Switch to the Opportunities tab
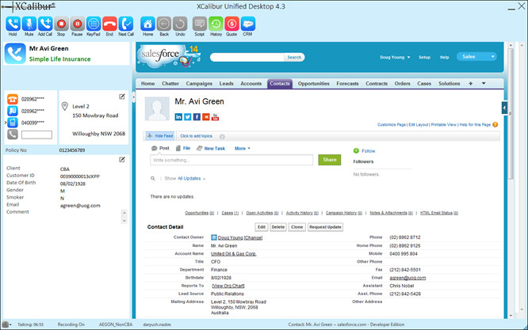 pyautogui.click(x=313, y=83)
